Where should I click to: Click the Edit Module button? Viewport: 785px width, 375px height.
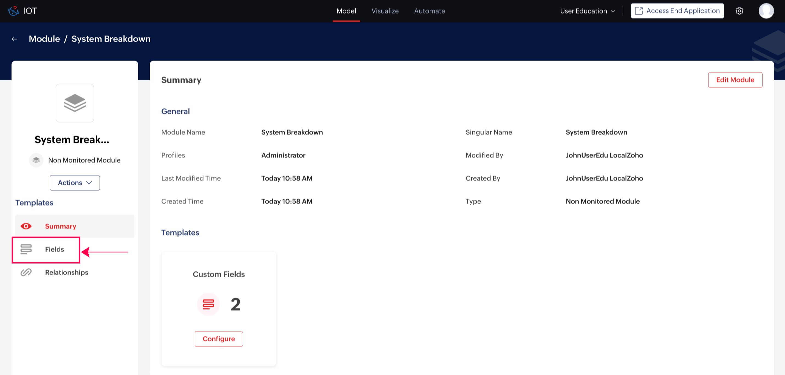(x=735, y=80)
